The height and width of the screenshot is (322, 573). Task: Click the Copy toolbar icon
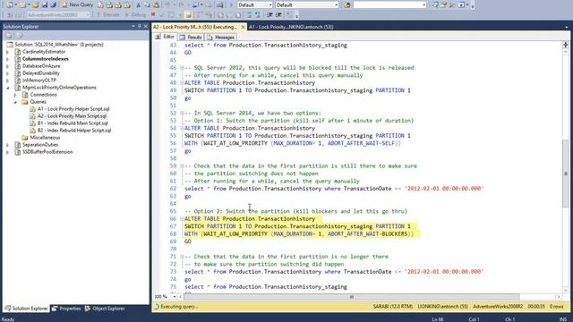tap(147, 5)
